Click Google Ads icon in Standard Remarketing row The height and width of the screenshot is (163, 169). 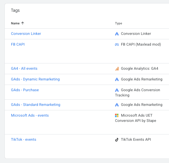pyautogui.click(x=117, y=105)
